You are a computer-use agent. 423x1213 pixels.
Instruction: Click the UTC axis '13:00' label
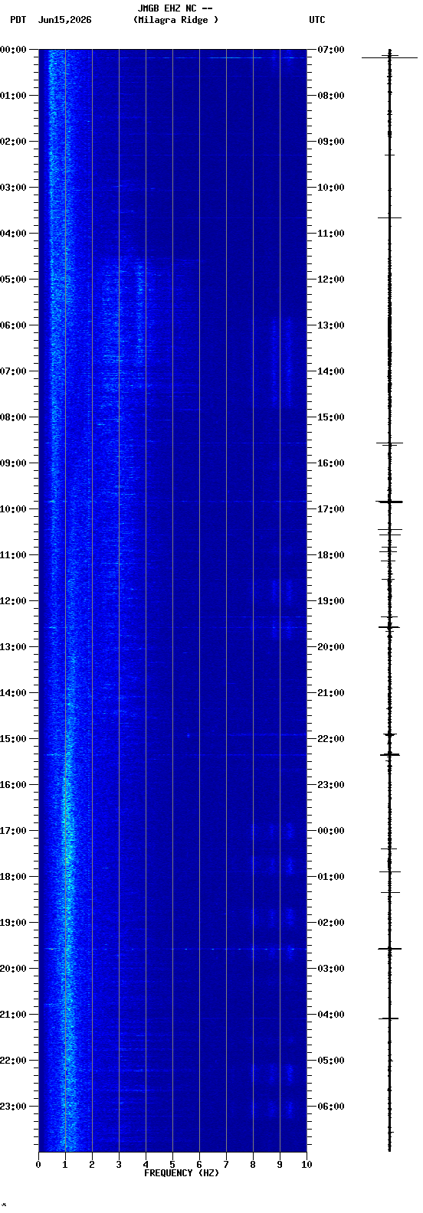(x=331, y=325)
